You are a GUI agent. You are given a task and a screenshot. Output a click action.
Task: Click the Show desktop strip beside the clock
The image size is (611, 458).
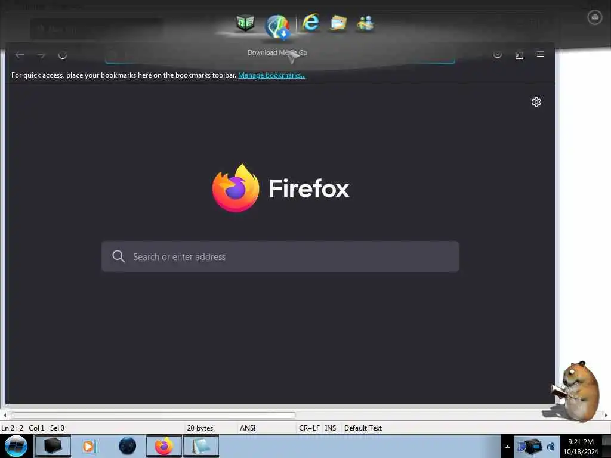coord(607,446)
